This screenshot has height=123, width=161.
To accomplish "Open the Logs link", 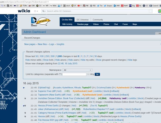I will (52, 44).
